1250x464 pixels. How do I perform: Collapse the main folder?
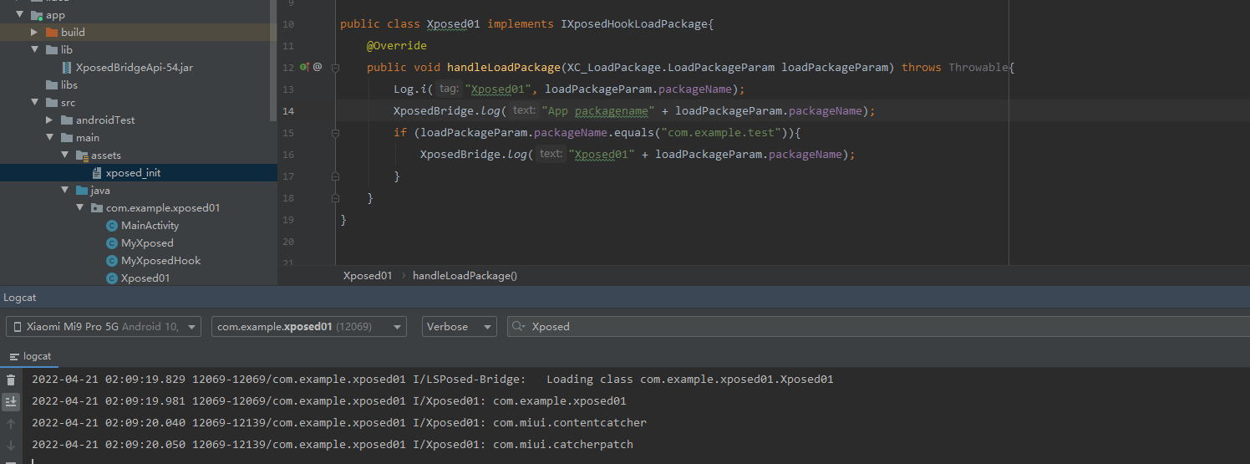point(49,138)
